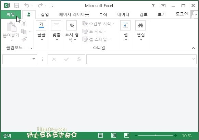Click the zoom slider handle

point(156,136)
